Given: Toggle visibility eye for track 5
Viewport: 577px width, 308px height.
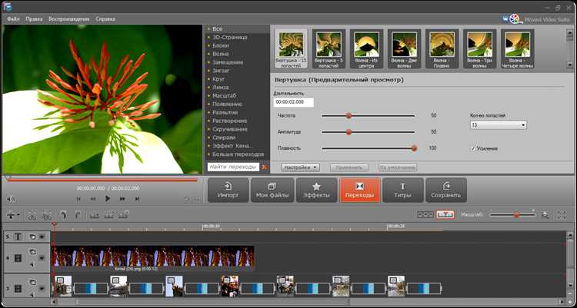Looking at the screenshot, I should [42, 237].
